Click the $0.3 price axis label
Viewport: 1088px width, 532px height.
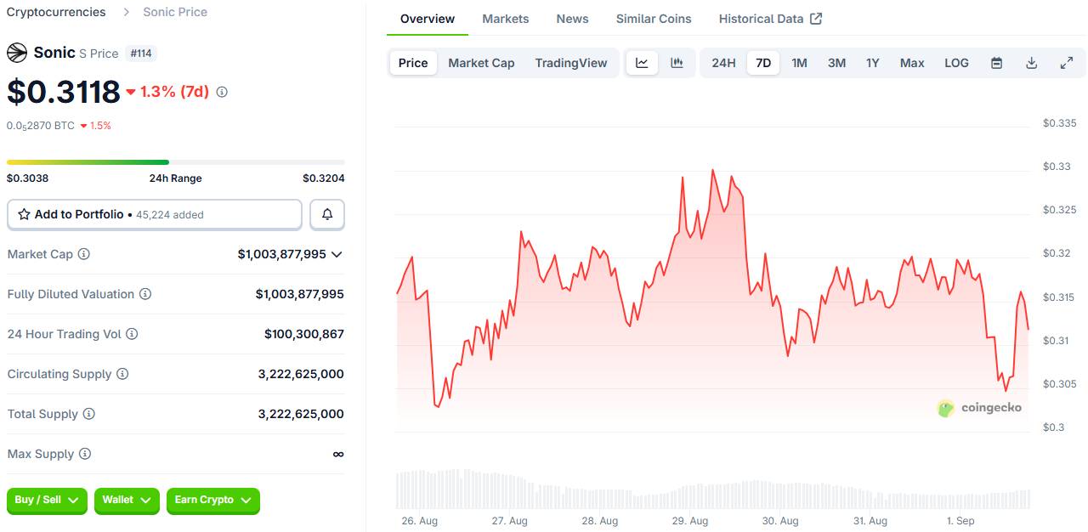tap(1053, 427)
